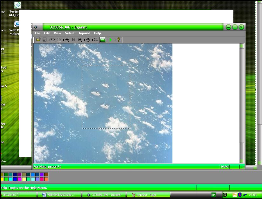Click the Inpaint window title bar icon
This screenshot has width=262, height=199.
click(36, 27)
